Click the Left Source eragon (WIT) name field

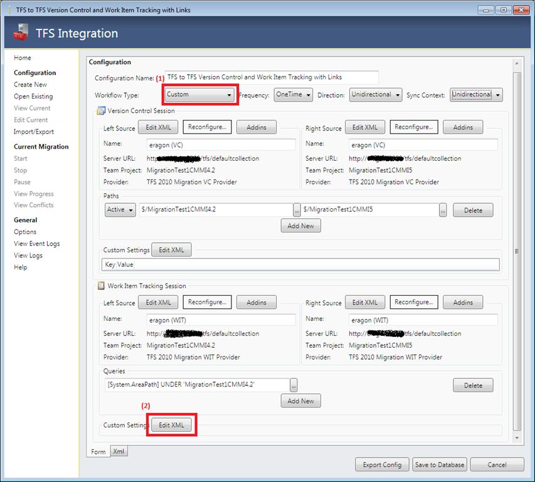(221, 320)
